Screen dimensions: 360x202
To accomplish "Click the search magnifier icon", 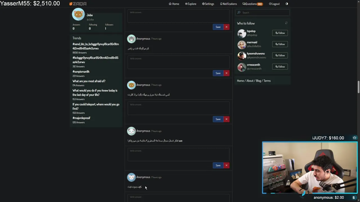I will point(239,13).
